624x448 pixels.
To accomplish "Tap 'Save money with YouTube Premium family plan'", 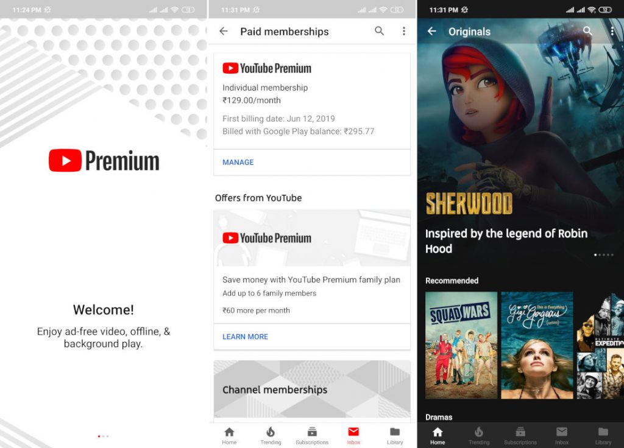I will 311,280.
